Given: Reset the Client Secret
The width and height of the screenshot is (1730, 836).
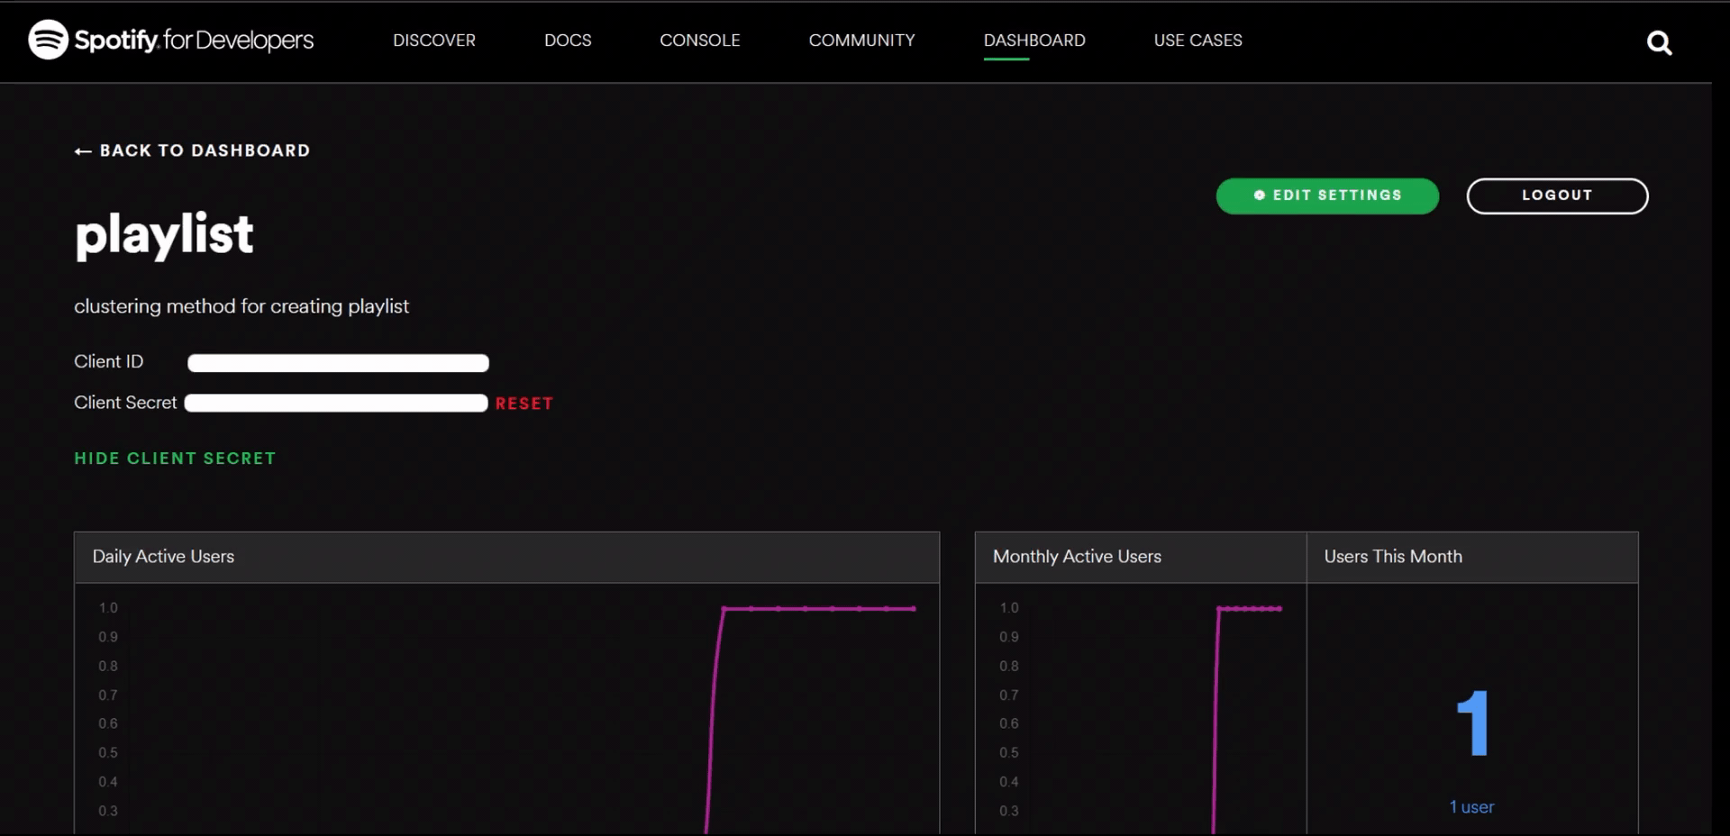Looking at the screenshot, I should point(524,404).
